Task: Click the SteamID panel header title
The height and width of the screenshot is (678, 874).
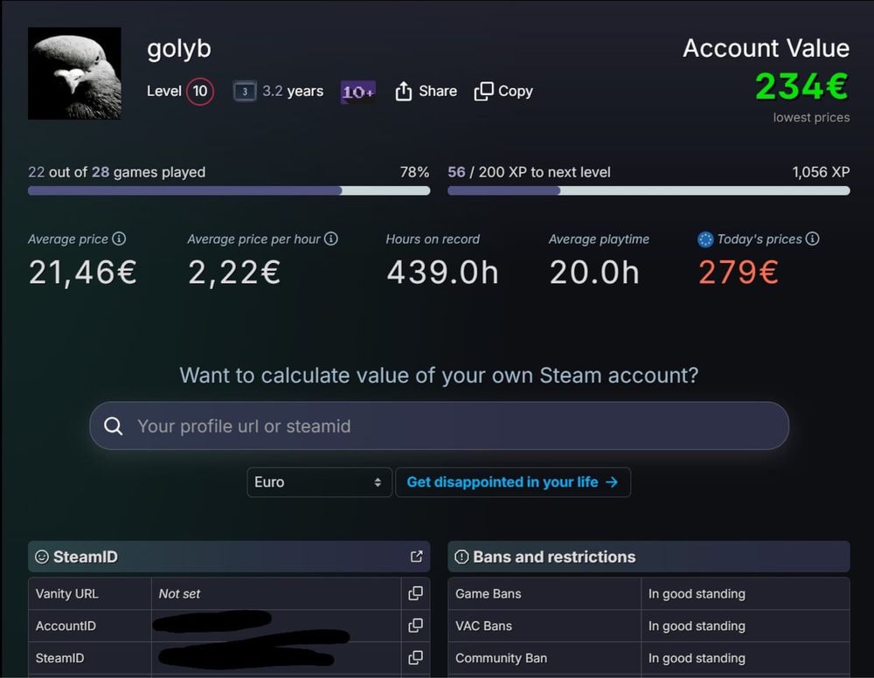Action: (86, 557)
